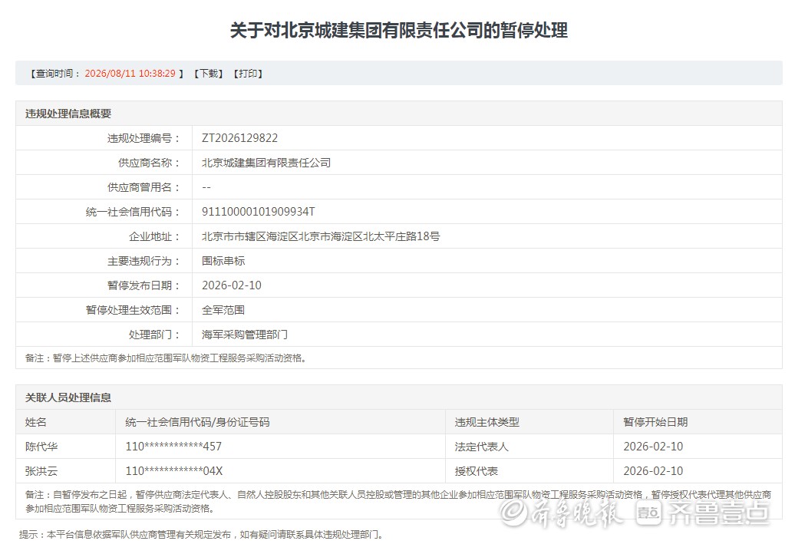The height and width of the screenshot is (554, 795).
Task: Click the 违规处理编号 label
Action: pyautogui.click(x=143, y=138)
